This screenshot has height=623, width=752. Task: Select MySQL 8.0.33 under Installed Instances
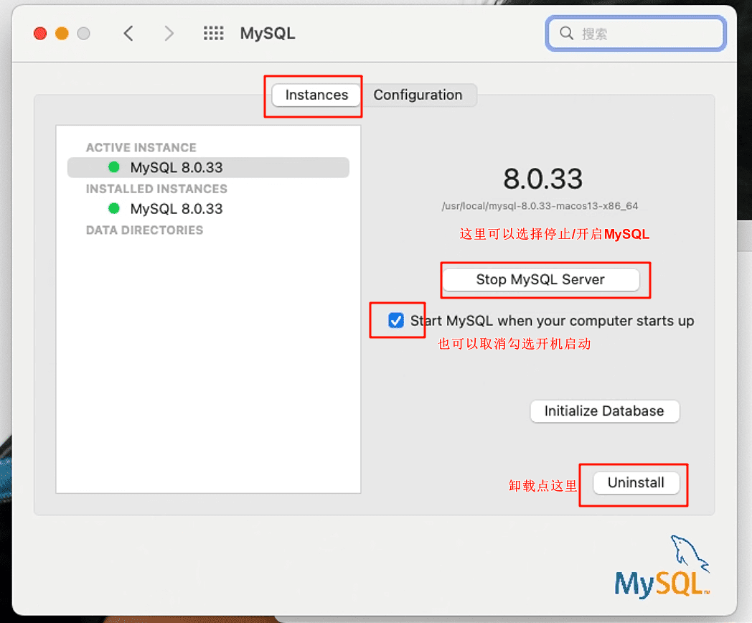tap(208, 209)
